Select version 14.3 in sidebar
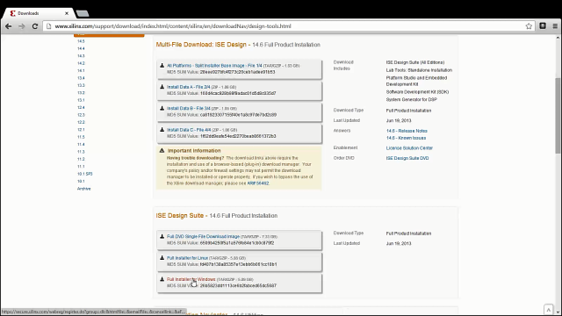Screen dimensions: 562x316 click(81, 56)
